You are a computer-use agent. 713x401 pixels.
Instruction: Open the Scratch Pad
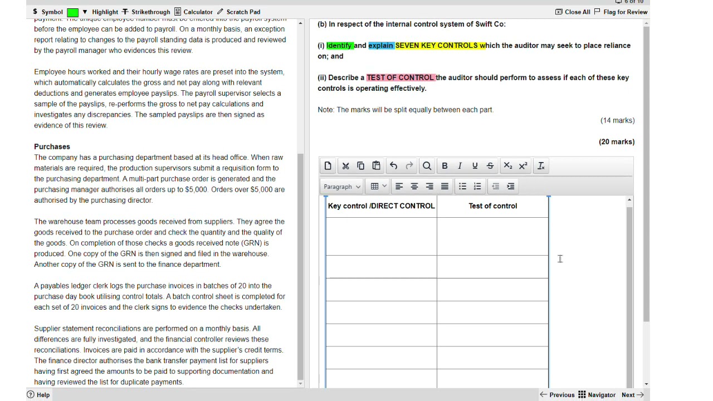pyautogui.click(x=238, y=12)
